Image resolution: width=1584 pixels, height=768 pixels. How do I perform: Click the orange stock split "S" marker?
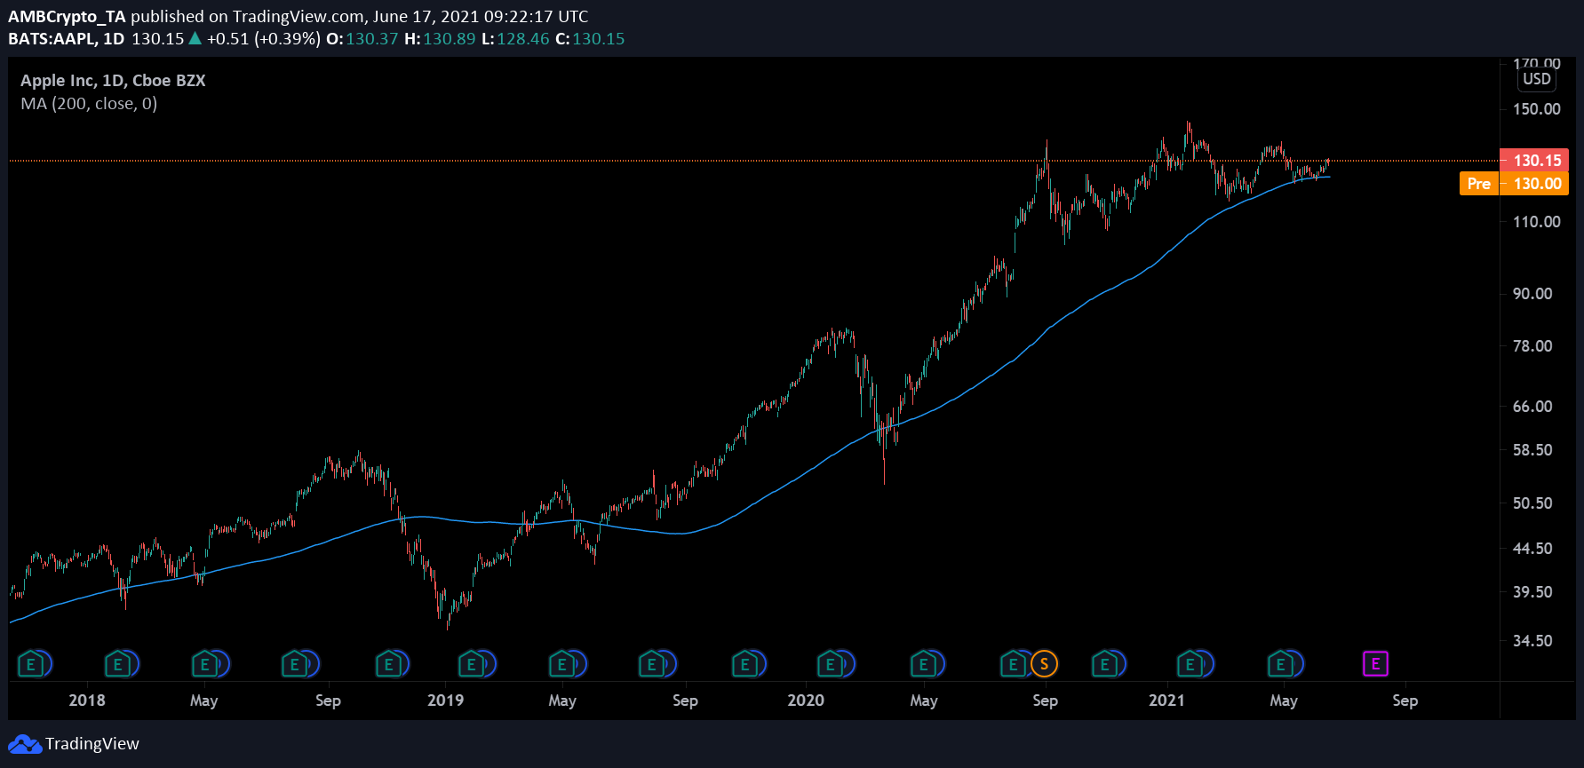1044,663
